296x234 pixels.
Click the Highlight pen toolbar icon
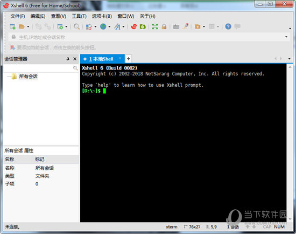pyautogui.click(x=185, y=26)
